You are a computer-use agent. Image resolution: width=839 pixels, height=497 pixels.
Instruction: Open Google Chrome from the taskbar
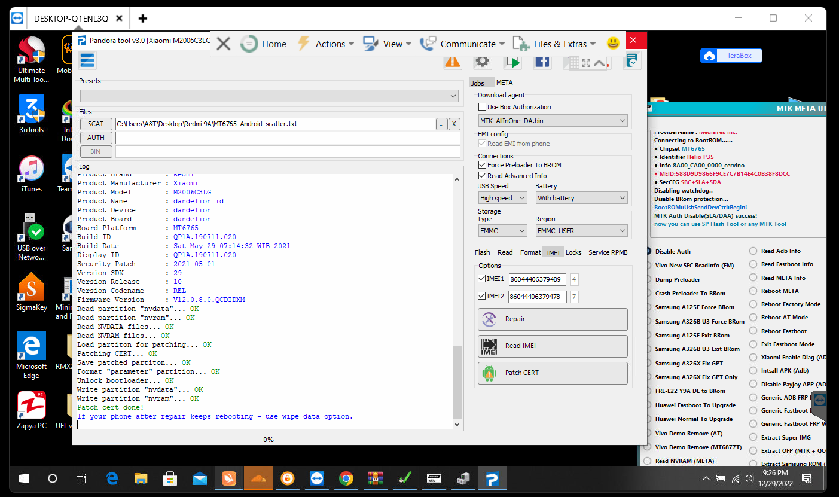(x=346, y=478)
